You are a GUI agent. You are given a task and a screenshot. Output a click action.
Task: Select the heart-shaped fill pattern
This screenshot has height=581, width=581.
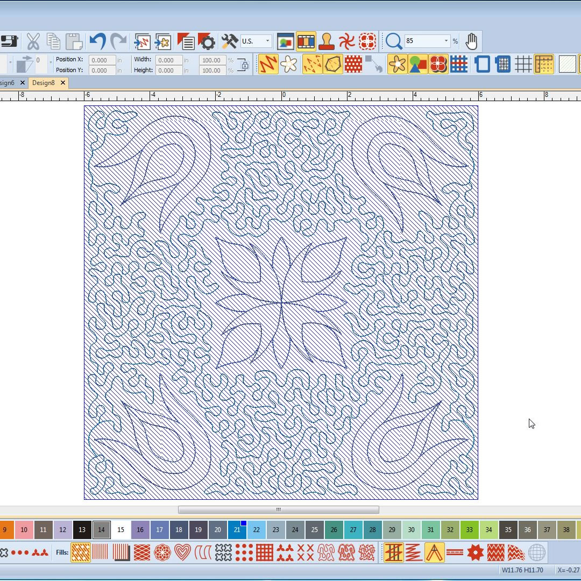tap(183, 552)
